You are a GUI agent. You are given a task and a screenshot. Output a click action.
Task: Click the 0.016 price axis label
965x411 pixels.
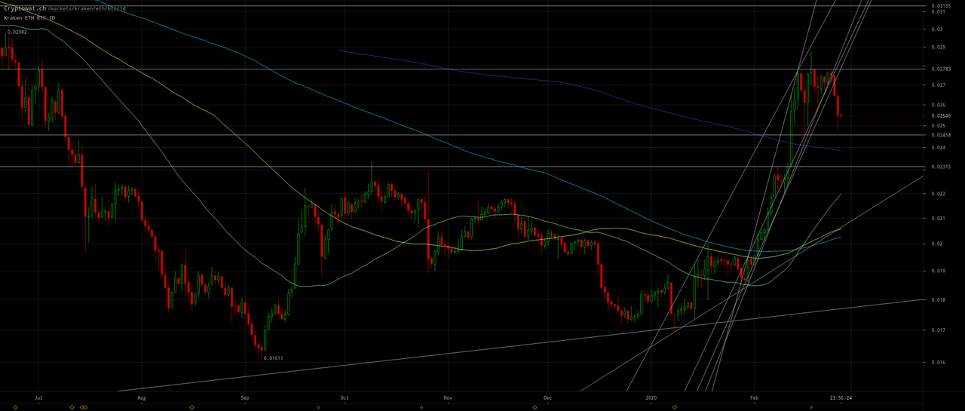[x=938, y=362]
